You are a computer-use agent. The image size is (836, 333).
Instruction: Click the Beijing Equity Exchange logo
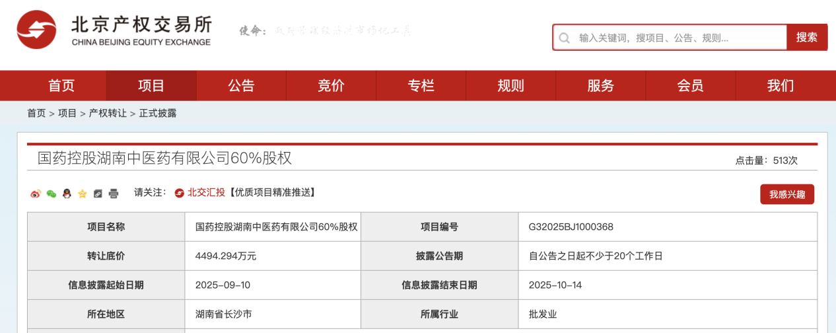[x=115, y=31]
